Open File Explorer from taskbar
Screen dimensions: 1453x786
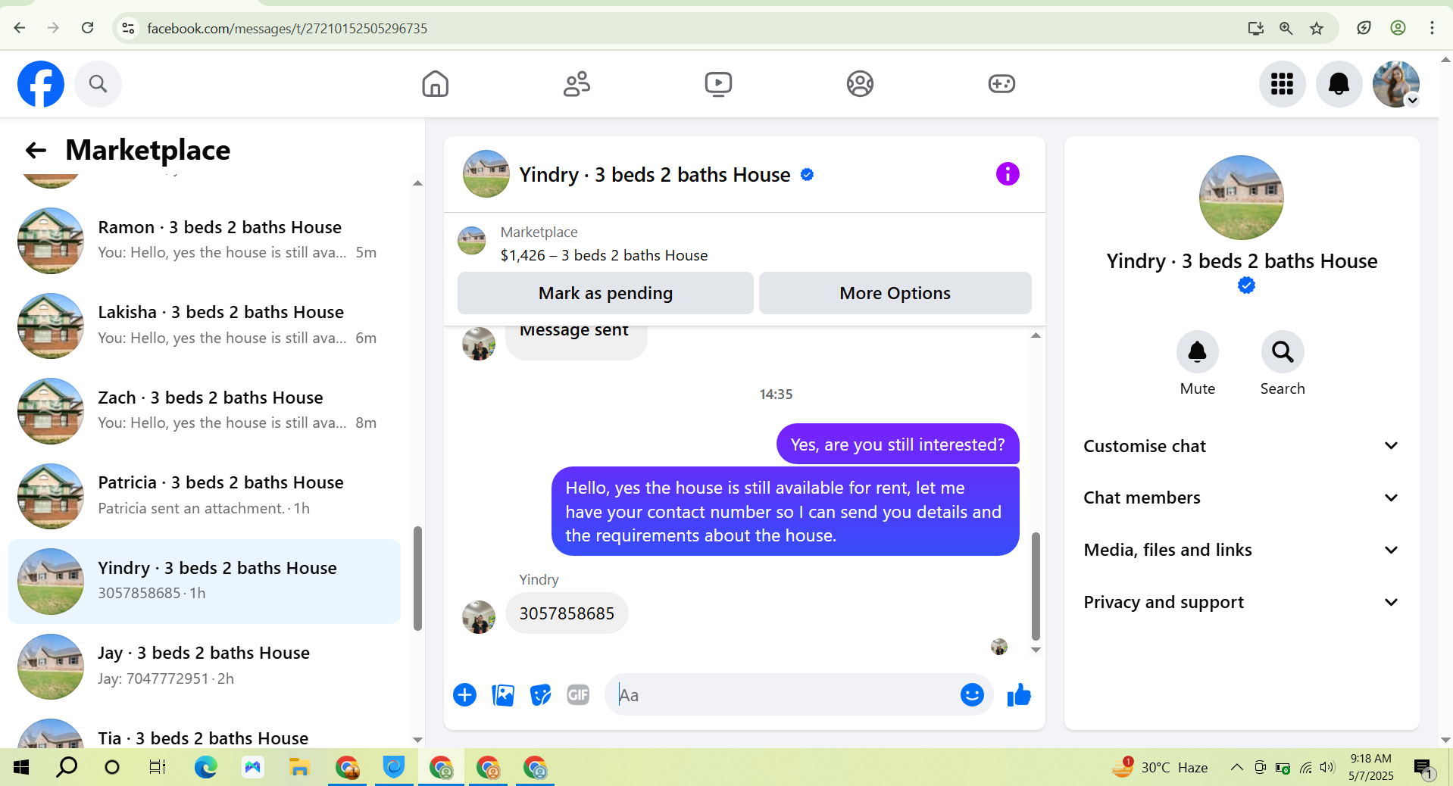pyautogui.click(x=299, y=767)
